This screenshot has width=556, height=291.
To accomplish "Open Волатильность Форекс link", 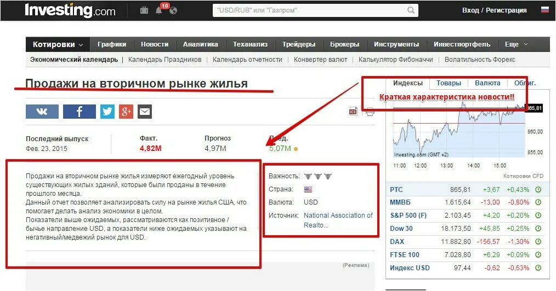I will 480,60.
